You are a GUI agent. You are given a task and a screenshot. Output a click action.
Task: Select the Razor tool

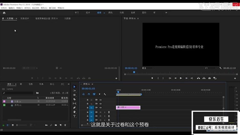74,99
